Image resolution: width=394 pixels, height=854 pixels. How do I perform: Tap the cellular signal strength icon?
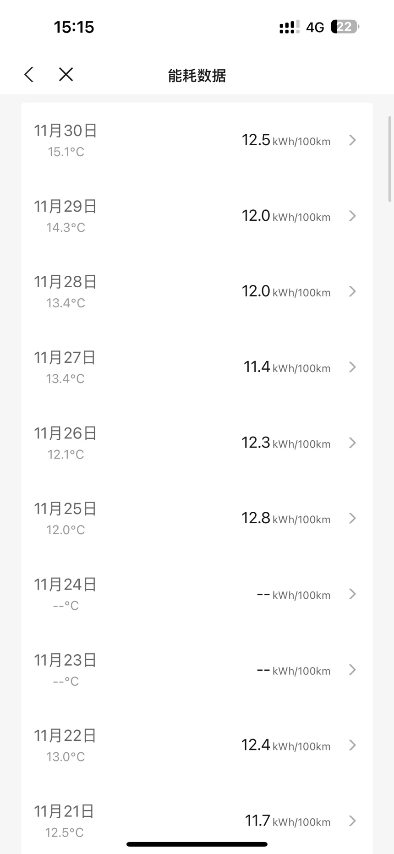[289, 27]
